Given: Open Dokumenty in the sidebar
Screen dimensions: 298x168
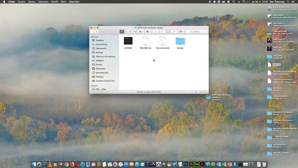Looking at the screenshot, I should [101, 49].
